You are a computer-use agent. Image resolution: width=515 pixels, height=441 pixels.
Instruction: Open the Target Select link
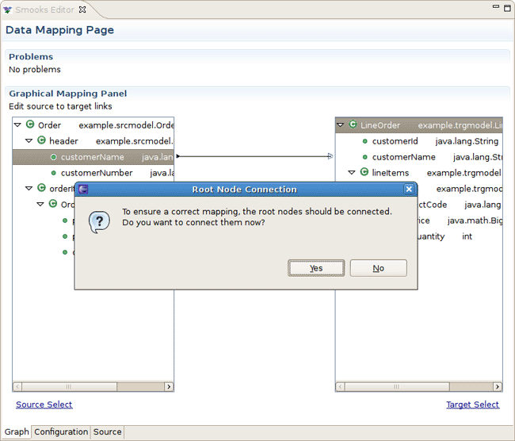click(x=472, y=405)
